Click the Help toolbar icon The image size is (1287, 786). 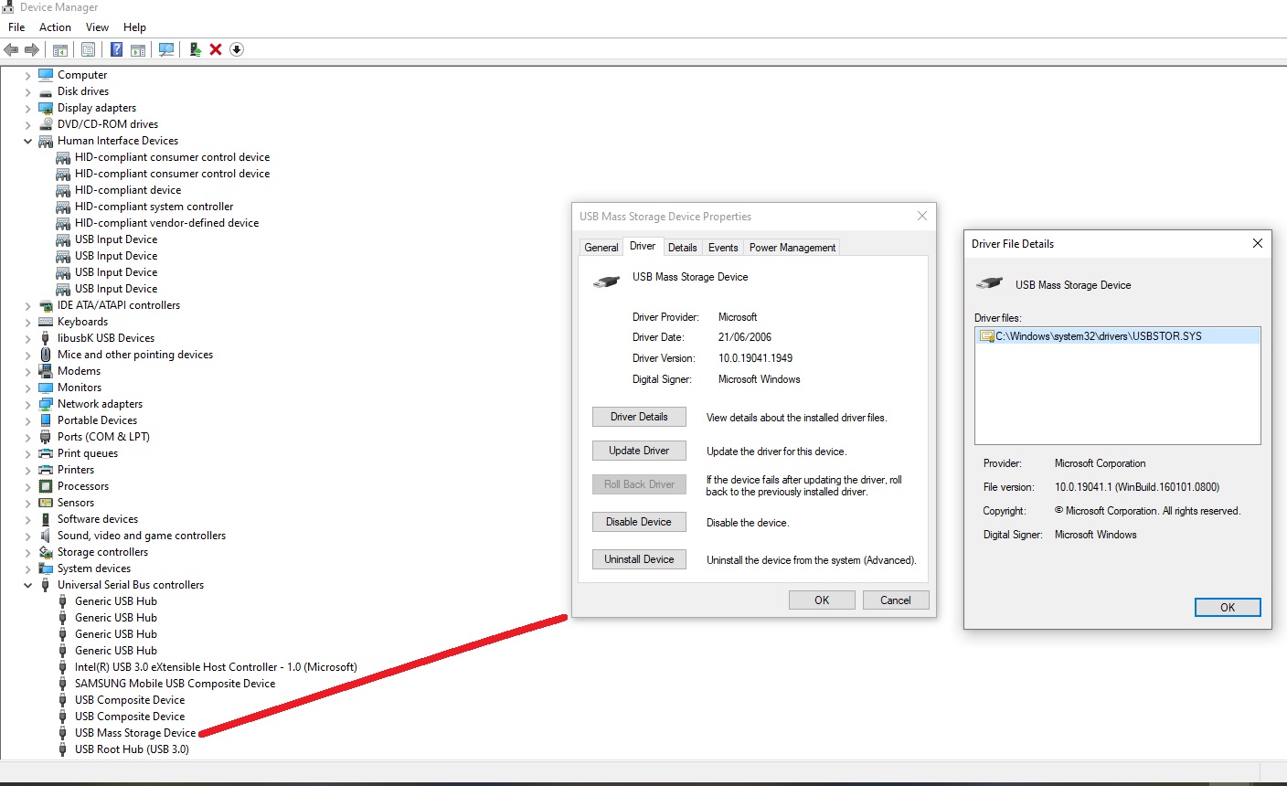[x=115, y=49]
